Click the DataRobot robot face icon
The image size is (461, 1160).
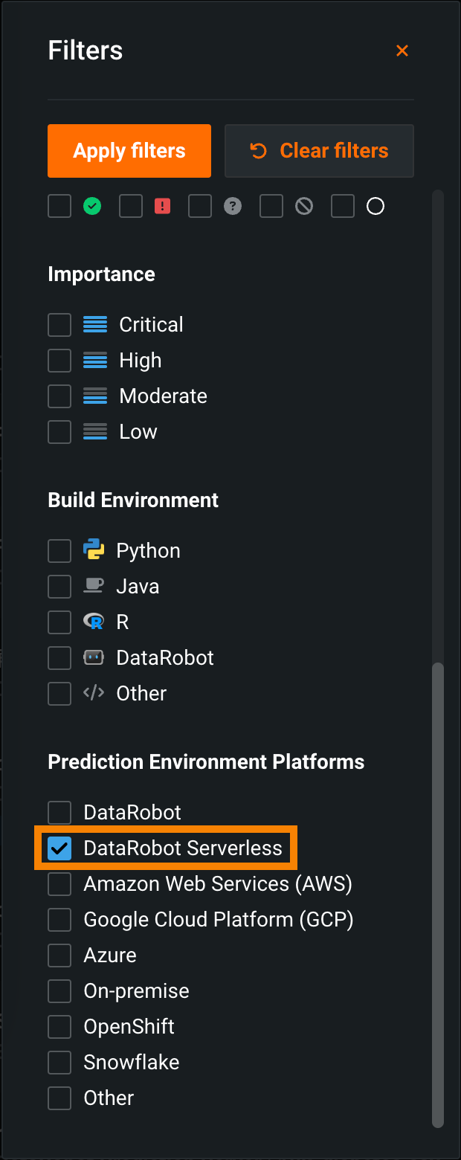tap(94, 657)
